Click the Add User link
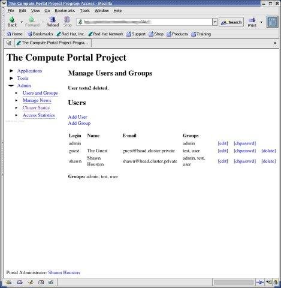This screenshot has height=288, width=281. [x=77, y=117]
